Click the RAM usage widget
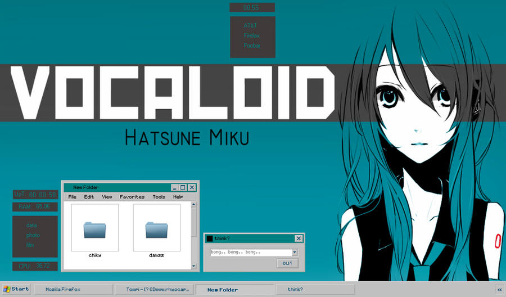This screenshot has height=297, width=506. pyautogui.click(x=35, y=206)
